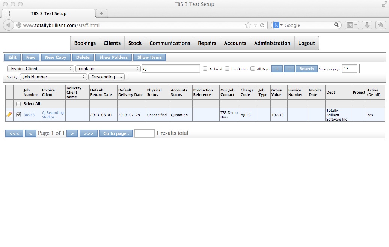The width and height of the screenshot is (389, 247).
Task: Click the New button
Action: click(x=31, y=57)
